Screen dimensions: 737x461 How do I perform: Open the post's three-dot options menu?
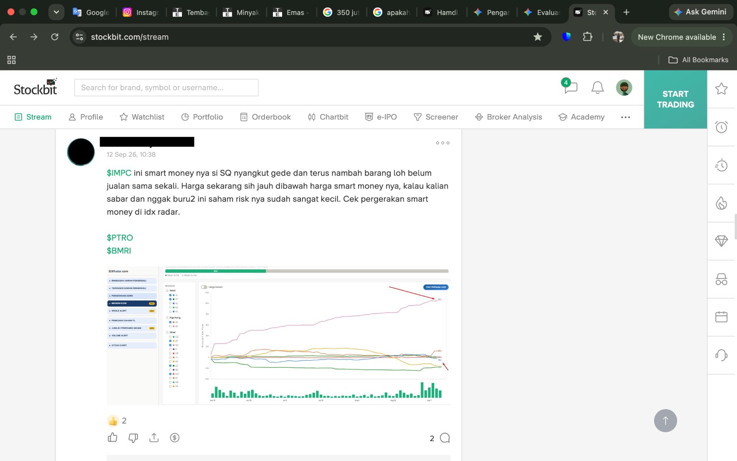pyautogui.click(x=443, y=143)
